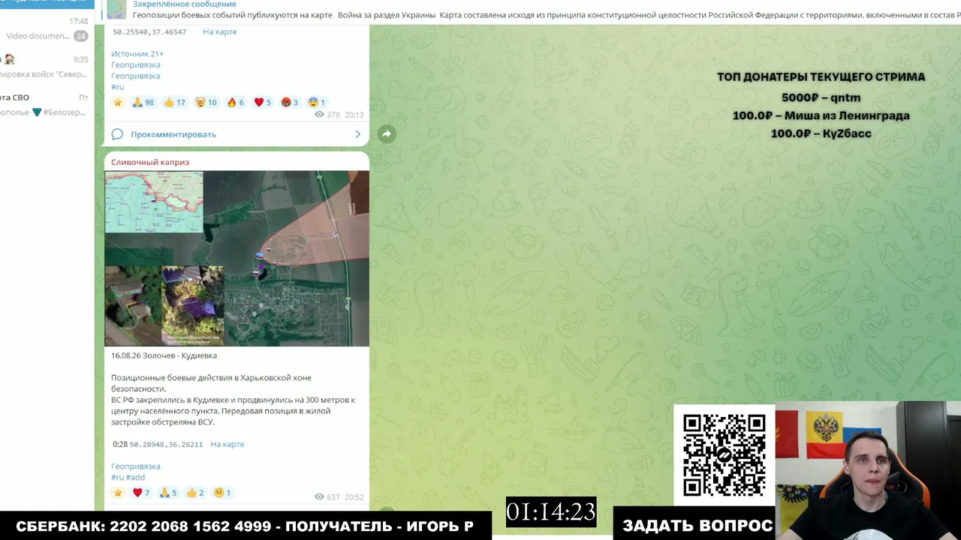
Task: Open the Источник 21+ link
Action: (x=137, y=54)
